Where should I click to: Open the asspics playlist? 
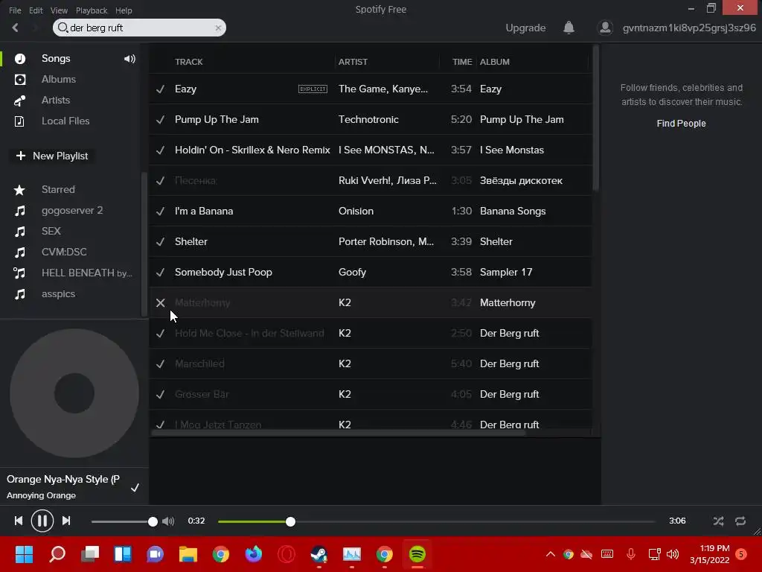pos(58,293)
